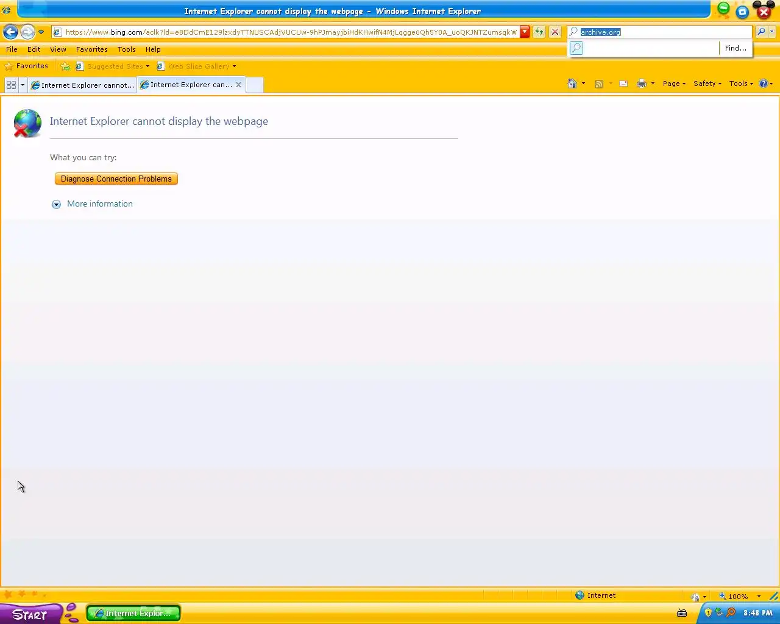Expand More information section
Screen dimensions: 780x624
(92, 204)
